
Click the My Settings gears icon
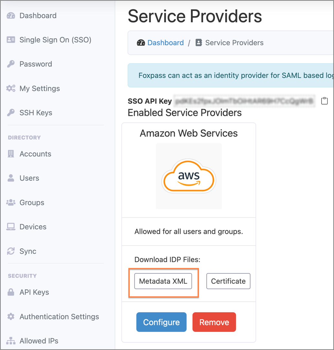11,88
